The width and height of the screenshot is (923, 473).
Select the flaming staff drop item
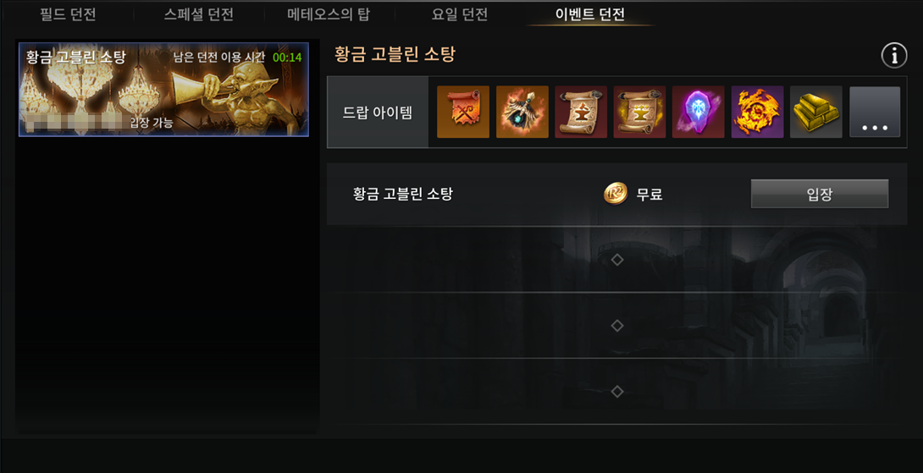(522, 112)
